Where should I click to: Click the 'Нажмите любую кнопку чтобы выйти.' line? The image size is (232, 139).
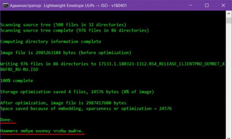point(42,131)
